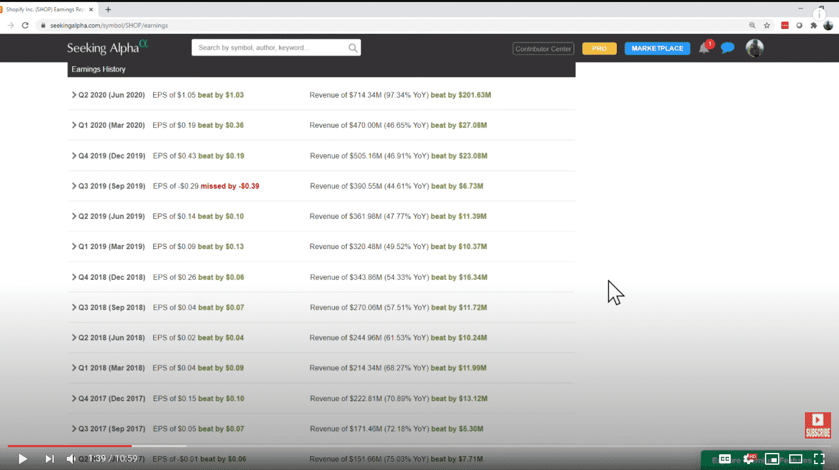Mute the video volume
Viewport: 839px width, 470px height.
click(71, 459)
